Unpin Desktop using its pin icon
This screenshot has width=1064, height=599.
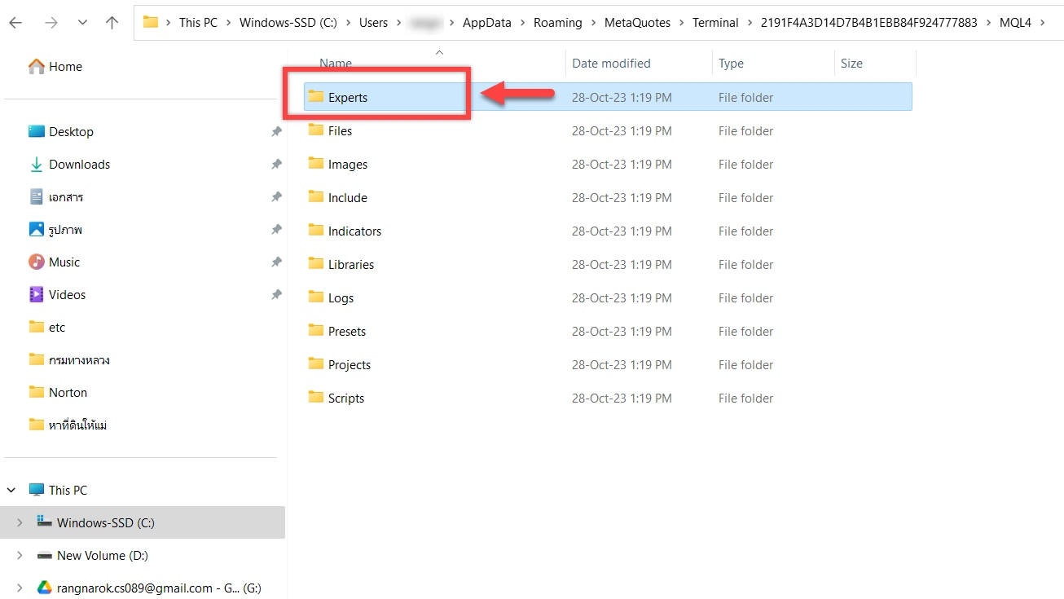tap(276, 132)
